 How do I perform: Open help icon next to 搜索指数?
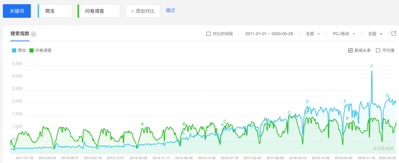(34, 34)
